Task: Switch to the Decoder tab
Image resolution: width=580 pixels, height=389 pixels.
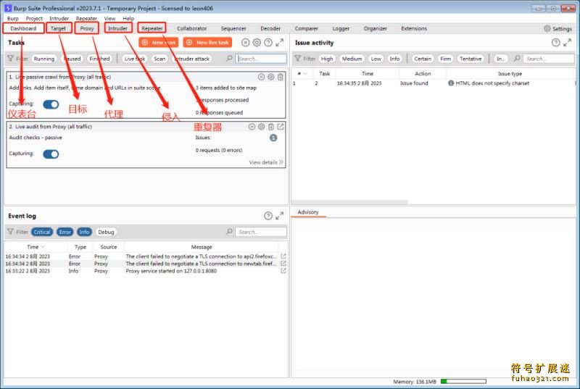Action: pos(270,28)
